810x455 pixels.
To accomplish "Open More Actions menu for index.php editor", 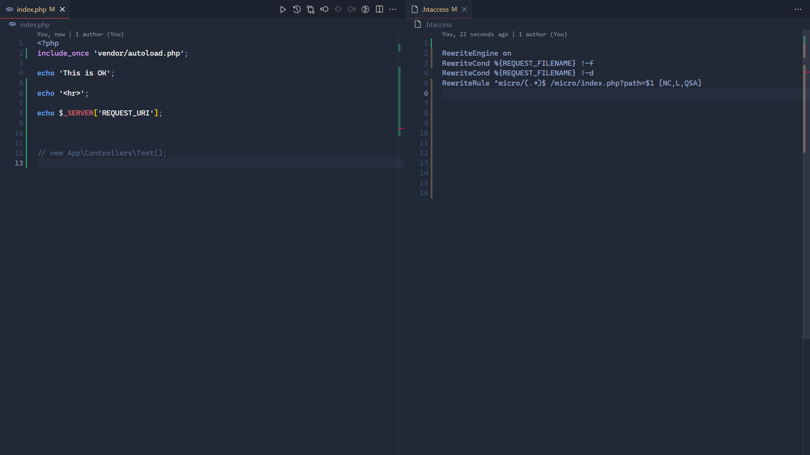I will click(x=393, y=9).
